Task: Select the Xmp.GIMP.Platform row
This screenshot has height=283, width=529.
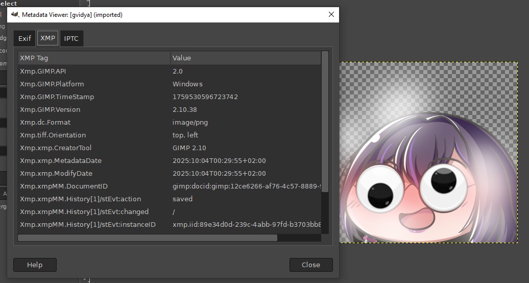Action: coord(170,84)
